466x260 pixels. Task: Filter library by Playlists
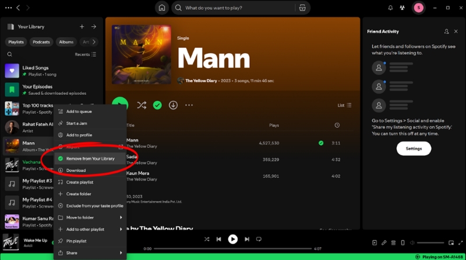(x=16, y=42)
